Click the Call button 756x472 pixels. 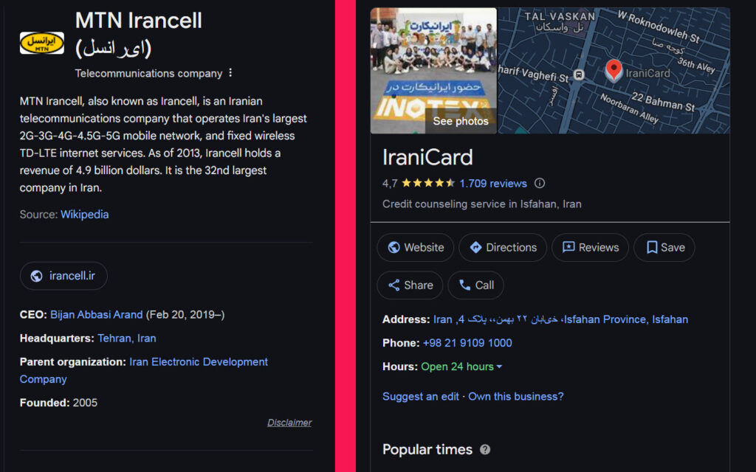(x=475, y=285)
